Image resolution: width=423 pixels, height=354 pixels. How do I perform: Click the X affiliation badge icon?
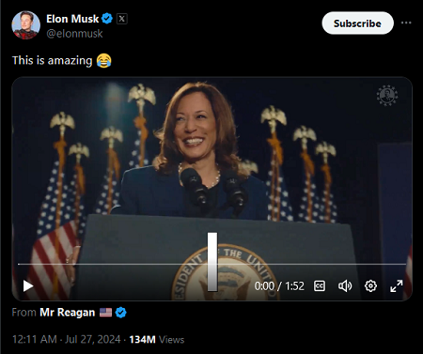pos(122,19)
